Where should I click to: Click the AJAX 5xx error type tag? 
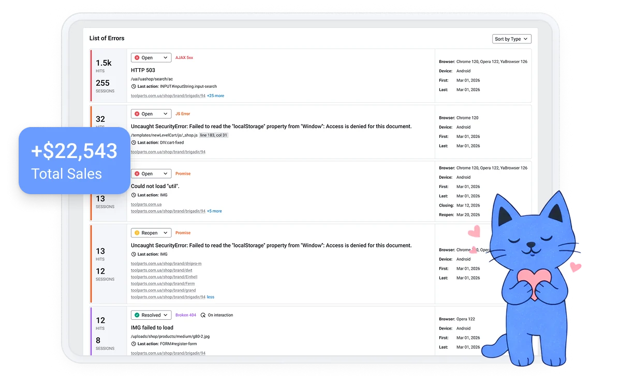[184, 58]
